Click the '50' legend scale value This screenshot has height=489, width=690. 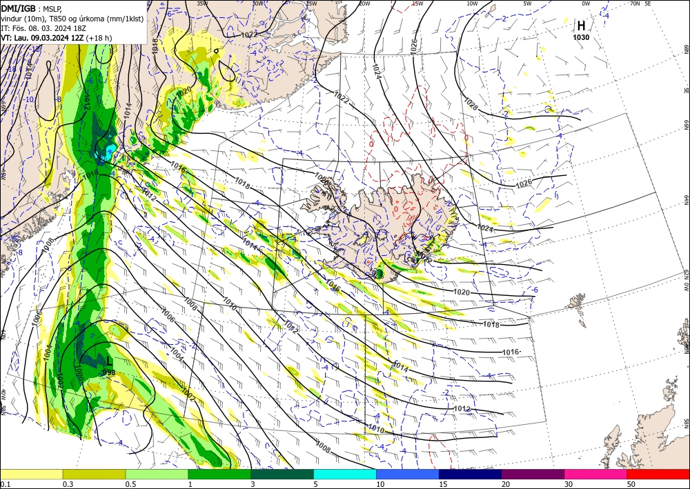(x=631, y=484)
